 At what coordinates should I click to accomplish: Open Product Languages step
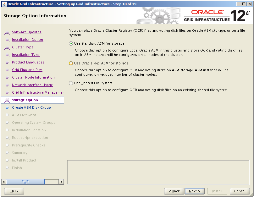pos(28,62)
